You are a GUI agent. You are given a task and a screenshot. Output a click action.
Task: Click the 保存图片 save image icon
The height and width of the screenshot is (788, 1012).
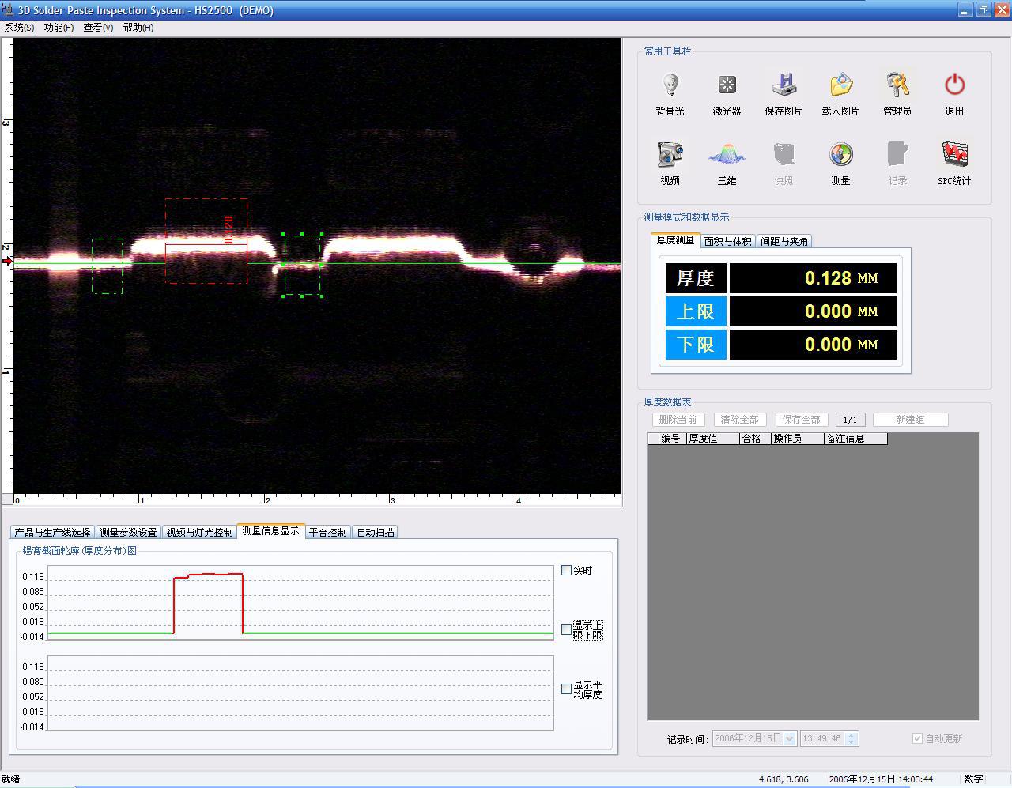pos(783,85)
